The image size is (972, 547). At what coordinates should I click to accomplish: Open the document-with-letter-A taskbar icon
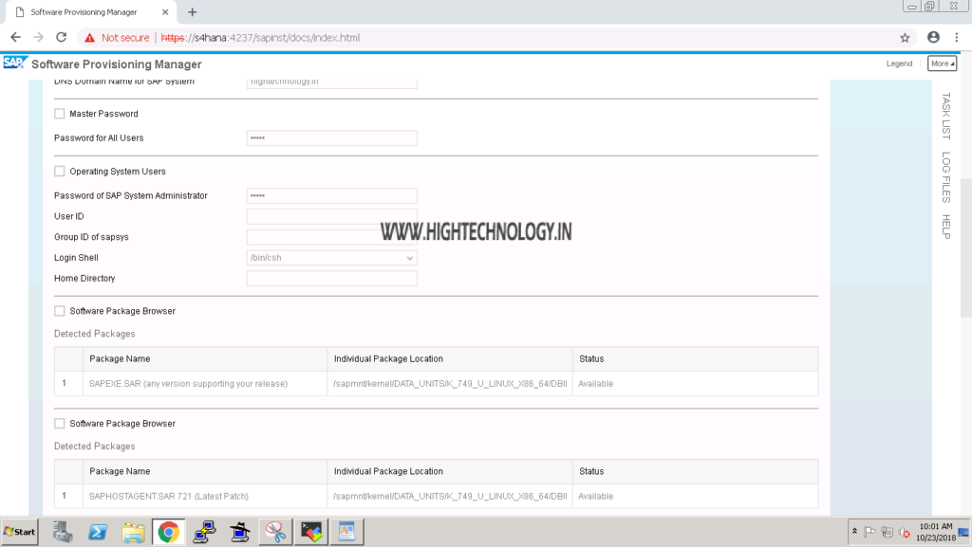click(346, 532)
